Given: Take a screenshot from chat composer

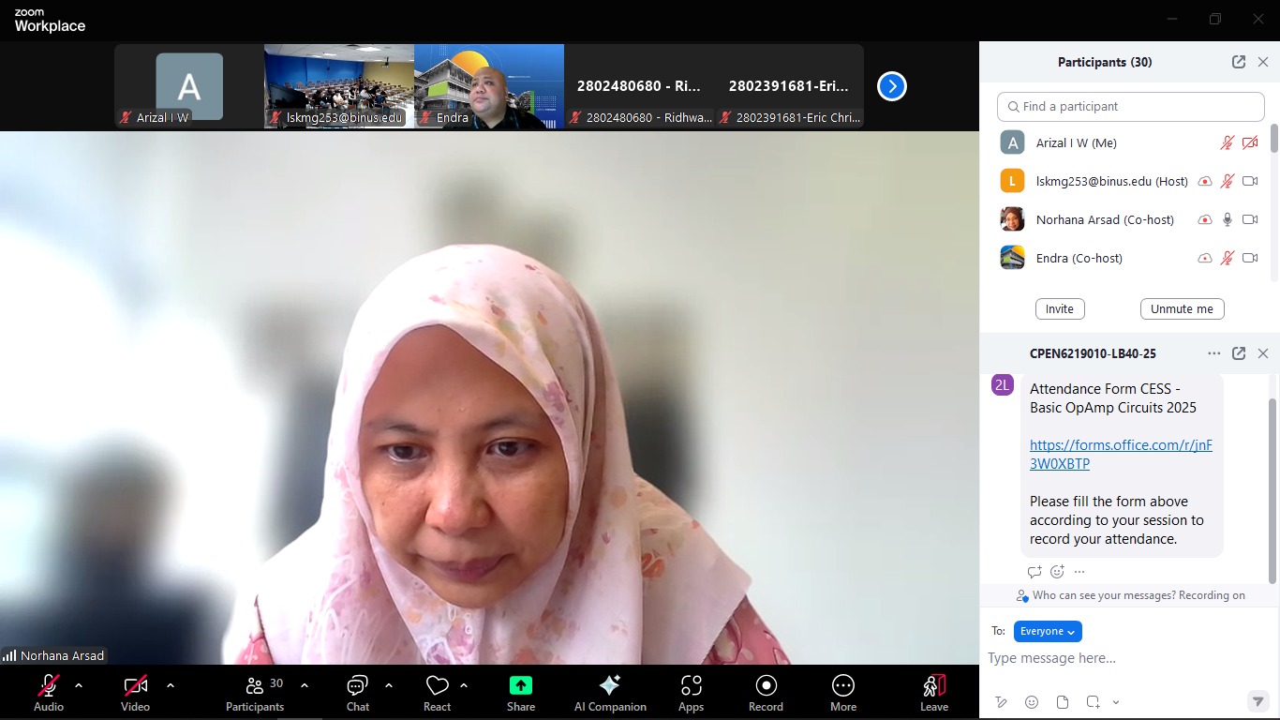Looking at the screenshot, I should click(x=1093, y=702).
